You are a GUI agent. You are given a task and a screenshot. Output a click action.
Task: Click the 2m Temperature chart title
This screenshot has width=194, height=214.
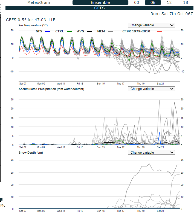pos(33,26)
